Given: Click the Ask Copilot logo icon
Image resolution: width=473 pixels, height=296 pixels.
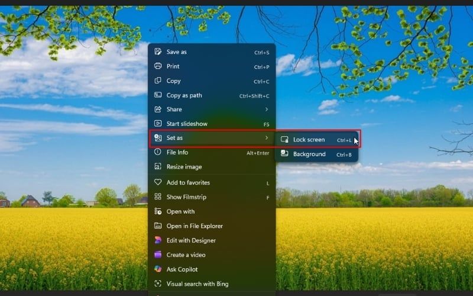Looking at the screenshot, I should [158, 269].
